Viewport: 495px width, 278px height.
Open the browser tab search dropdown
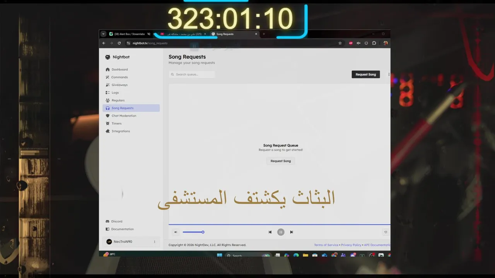[x=103, y=34]
